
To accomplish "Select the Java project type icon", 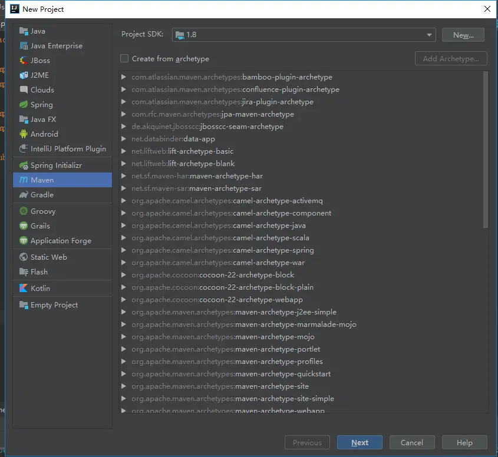I will coord(24,31).
